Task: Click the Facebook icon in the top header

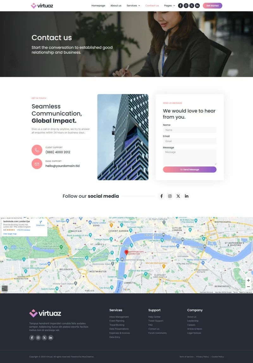Action: (x=181, y=5)
